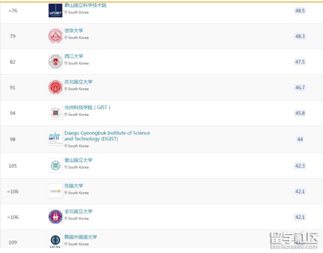Click the UNIST logo icon

click(x=55, y=10)
